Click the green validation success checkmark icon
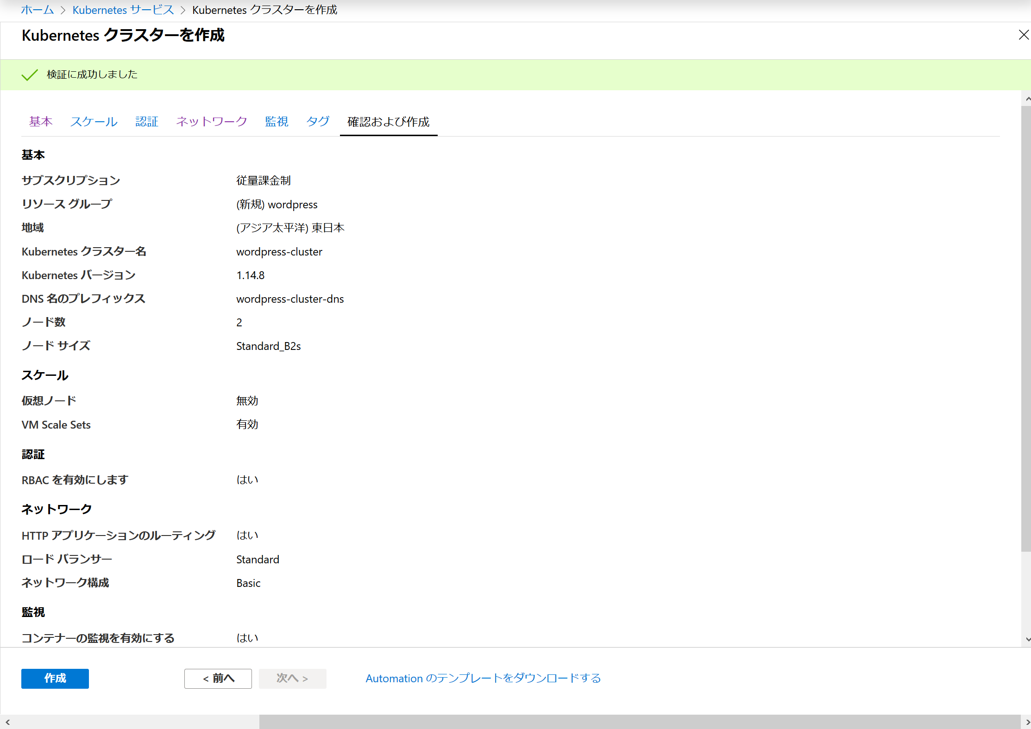Viewport: 1031px width, 729px height. [30, 75]
